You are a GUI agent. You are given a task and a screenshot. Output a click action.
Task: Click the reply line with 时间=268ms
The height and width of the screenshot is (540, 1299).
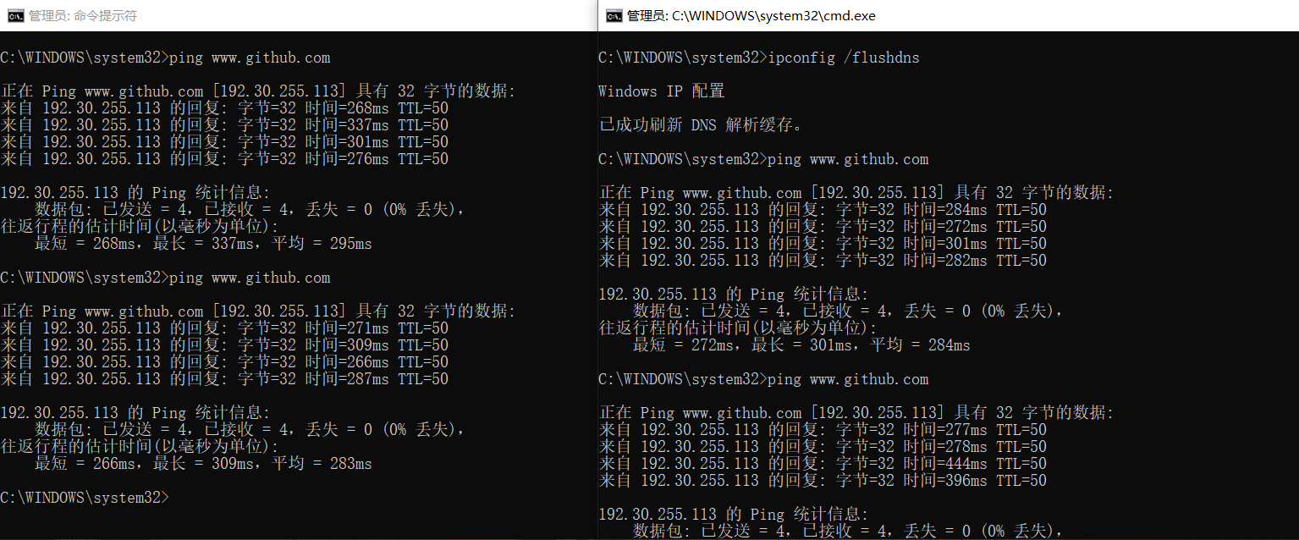point(224,108)
